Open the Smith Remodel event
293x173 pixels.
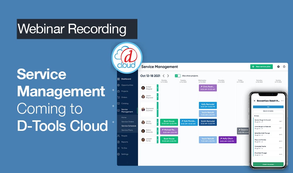click(x=208, y=122)
